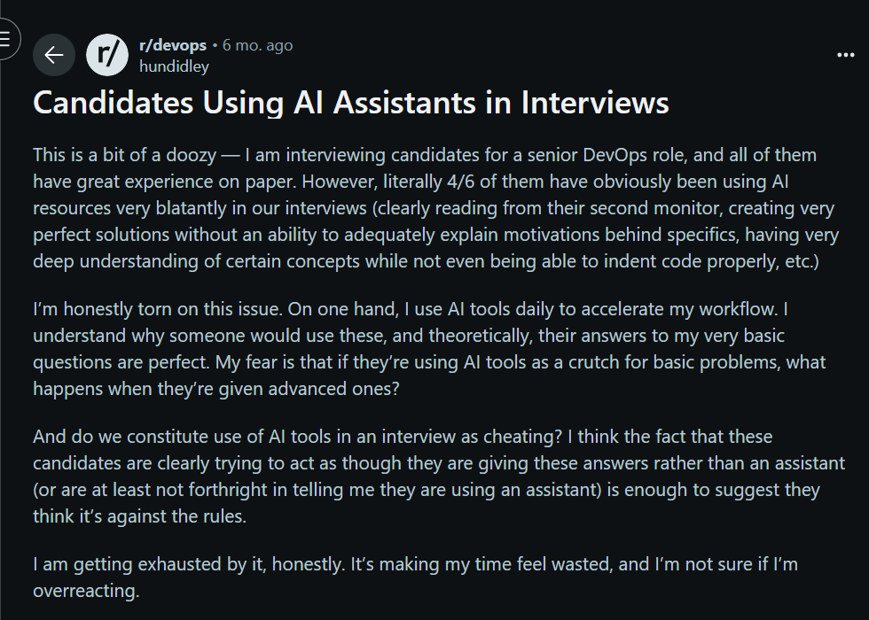
Task: Click the word 'doozy' in first paragraph
Action: 192,155
